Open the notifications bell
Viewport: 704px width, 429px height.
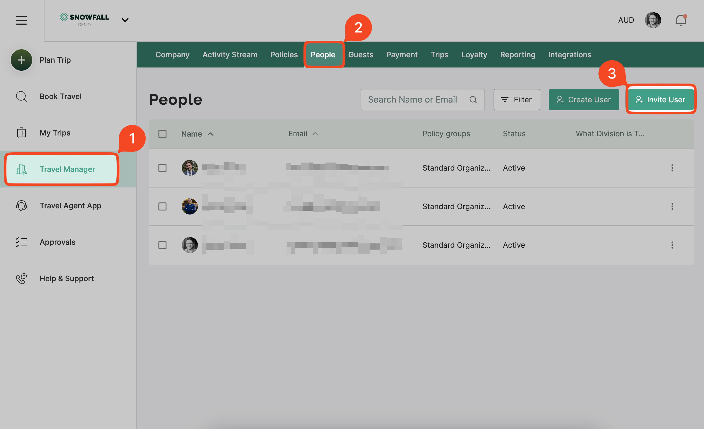point(681,20)
